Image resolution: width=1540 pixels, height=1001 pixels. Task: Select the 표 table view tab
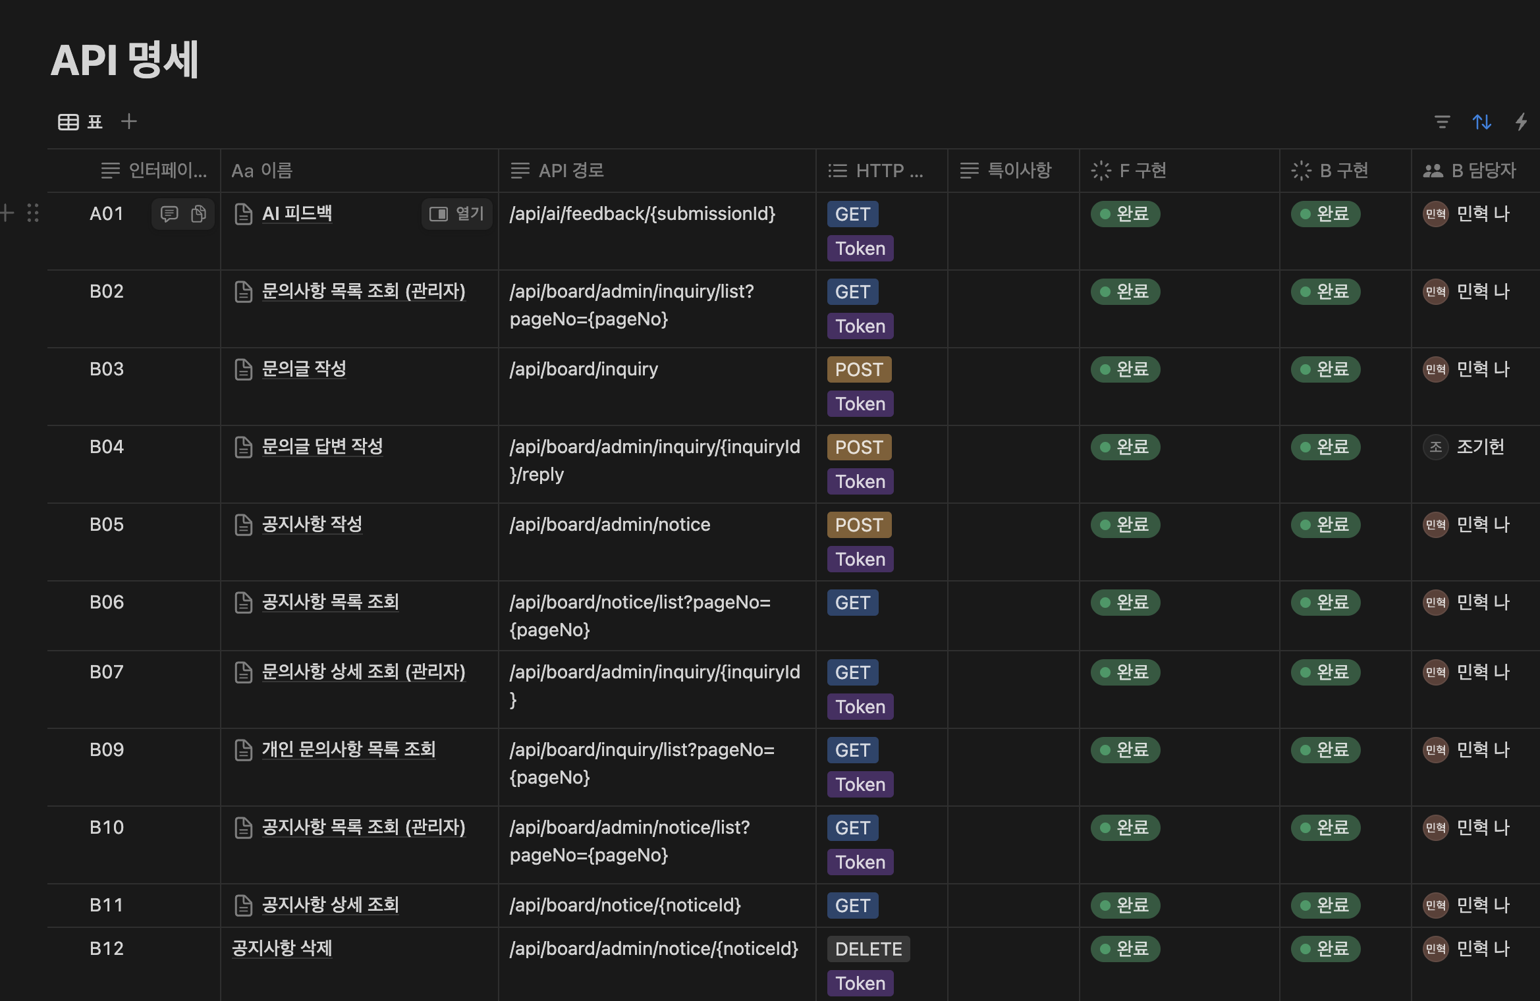point(80,122)
